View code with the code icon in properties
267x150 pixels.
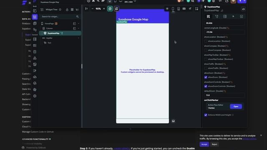click(x=244, y=9)
